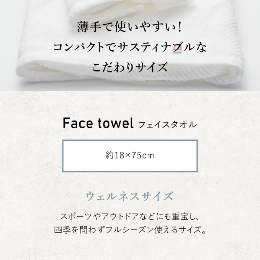Click the 約18×75cm size box
Image resolution: width=260 pixels, height=260 pixels.
(130, 155)
